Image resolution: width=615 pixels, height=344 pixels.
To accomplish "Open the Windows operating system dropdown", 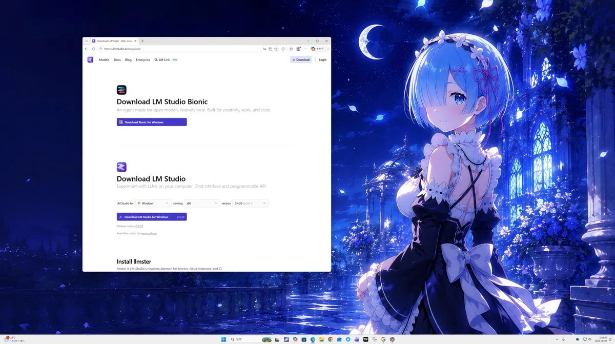I will [153, 203].
